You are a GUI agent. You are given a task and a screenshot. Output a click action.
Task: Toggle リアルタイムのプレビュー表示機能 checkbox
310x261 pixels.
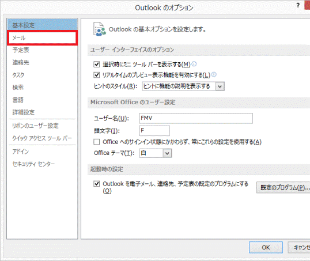(96, 75)
